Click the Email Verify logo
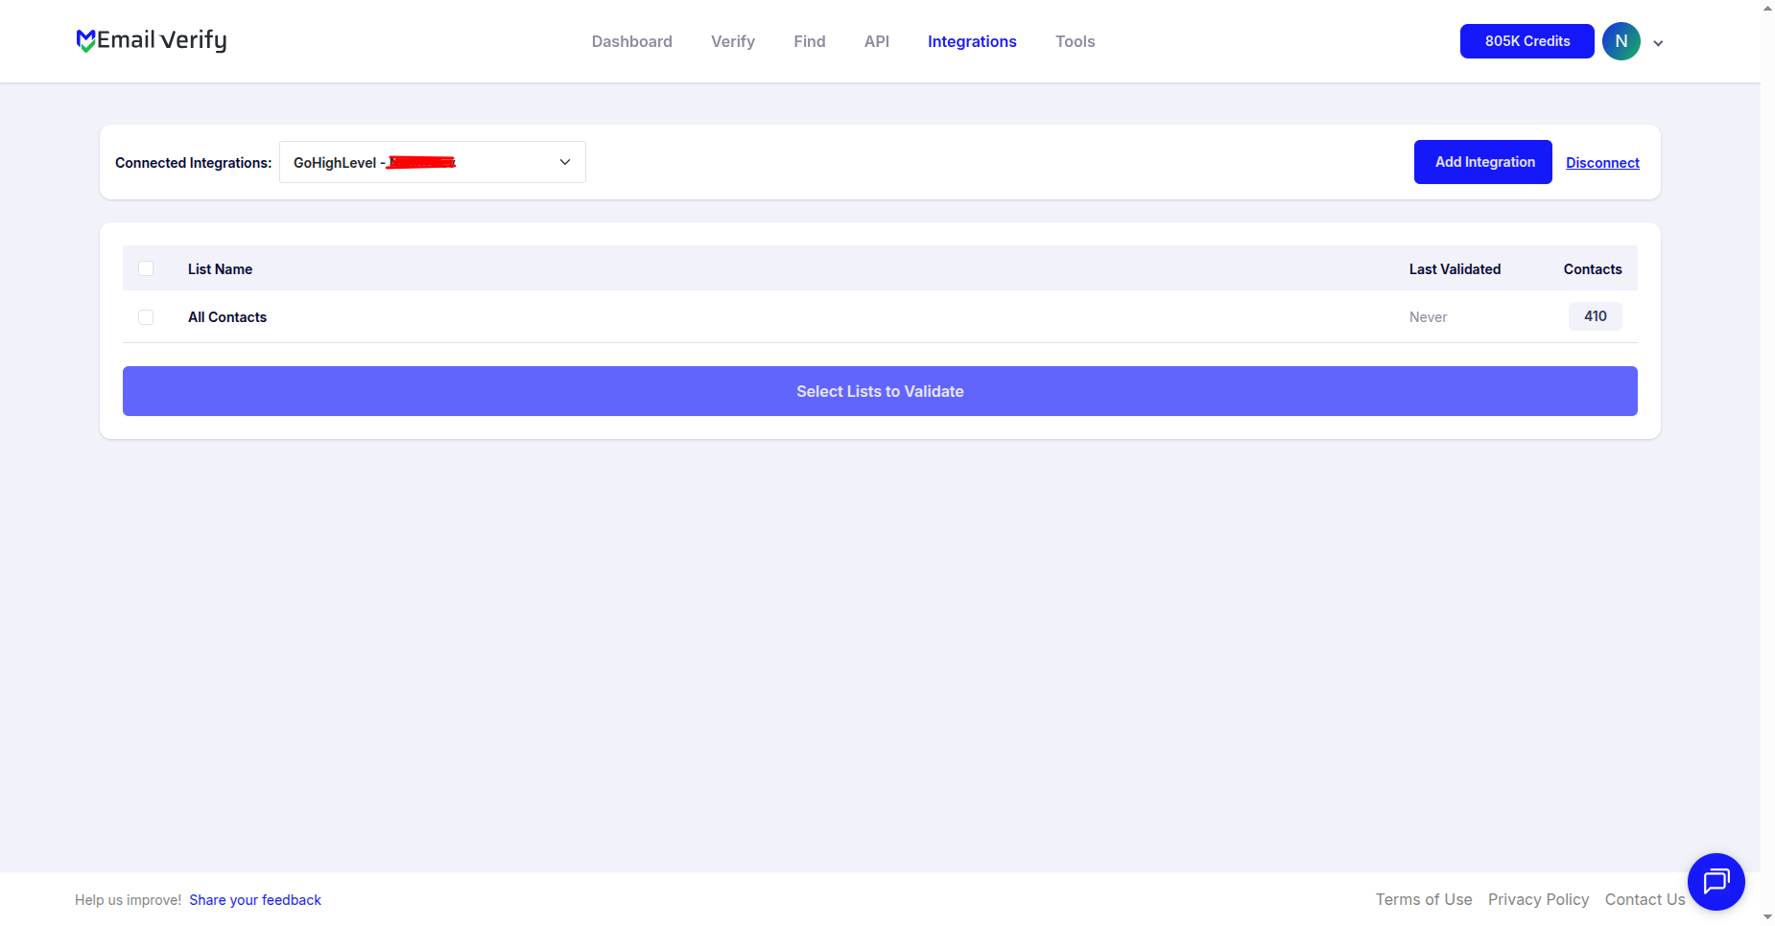1775x926 pixels. coord(152,40)
